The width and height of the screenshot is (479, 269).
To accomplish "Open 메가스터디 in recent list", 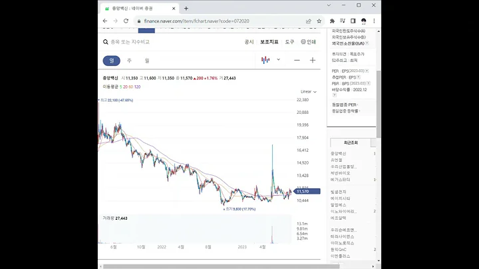I will [341, 180].
